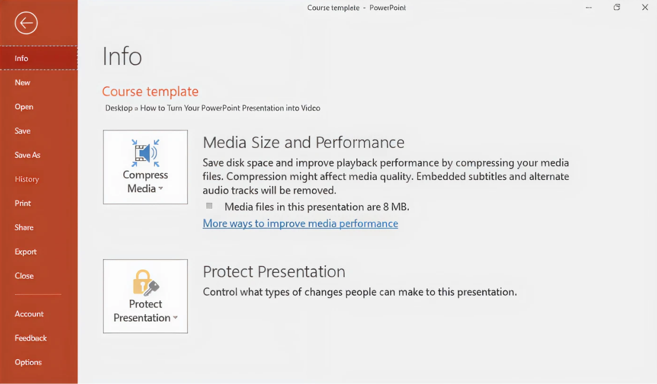657x384 pixels.
Task: Click Feedback in the sidebar
Action: coord(31,338)
